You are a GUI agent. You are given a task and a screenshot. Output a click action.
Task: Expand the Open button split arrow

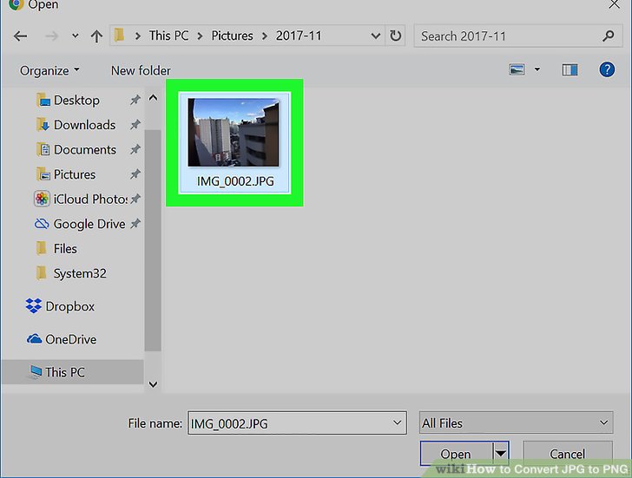click(501, 454)
